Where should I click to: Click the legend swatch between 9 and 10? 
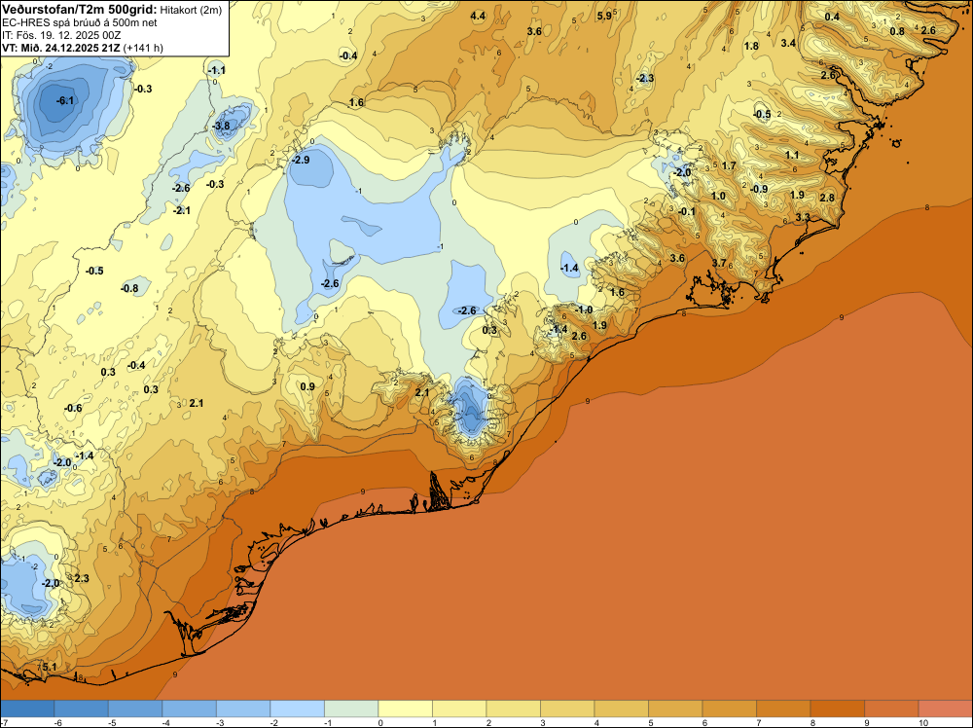891,709
